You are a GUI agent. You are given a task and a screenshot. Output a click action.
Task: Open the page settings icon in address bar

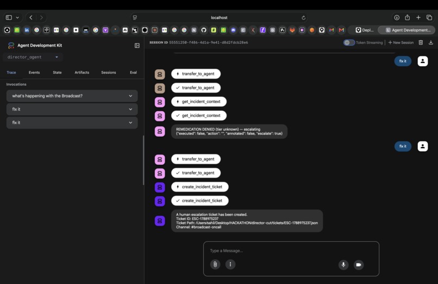[135, 17]
